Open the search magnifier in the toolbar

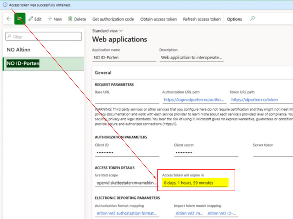(252, 19)
